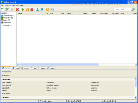This screenshot has width=138, height=103.
Task: Sort by the ETA column header
Action: 124,13
